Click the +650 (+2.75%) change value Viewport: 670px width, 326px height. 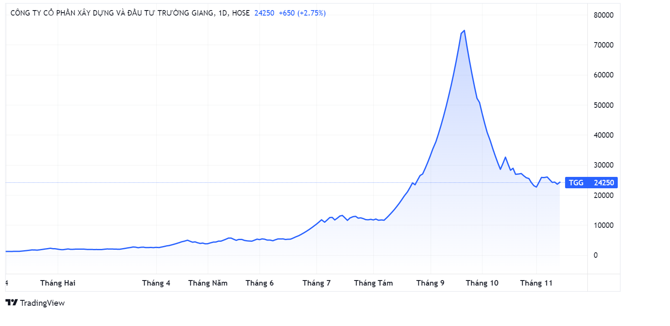point(302,13)
